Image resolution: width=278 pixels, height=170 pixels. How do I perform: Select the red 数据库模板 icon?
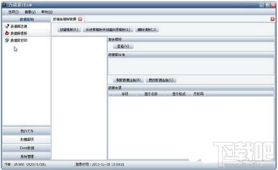coord(7,33)
